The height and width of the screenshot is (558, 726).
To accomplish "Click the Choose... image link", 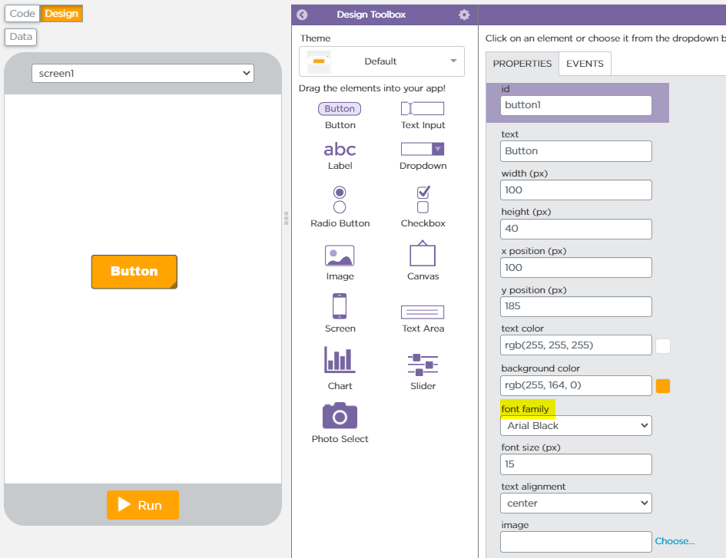I will [675, 541].
